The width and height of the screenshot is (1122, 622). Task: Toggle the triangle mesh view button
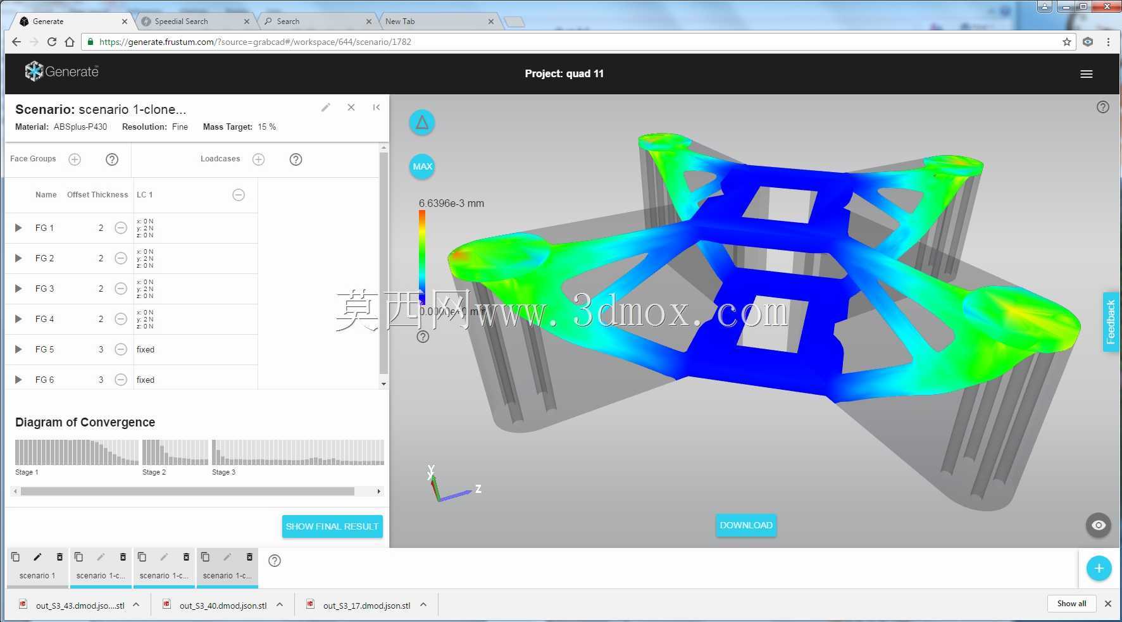click(x=422, y=123)
